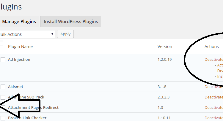This screenshot has width=223, height=121.
Task: Click version 1.0 of Attachment Pages Redirect
Action: click(160, 107)
